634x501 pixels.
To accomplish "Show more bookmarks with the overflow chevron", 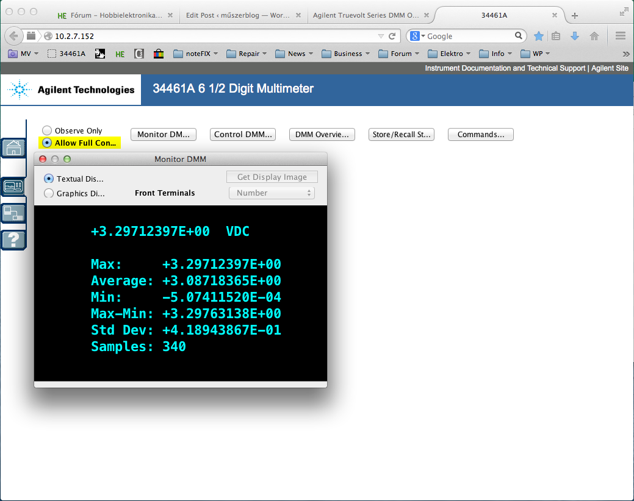I will (626, 54).
